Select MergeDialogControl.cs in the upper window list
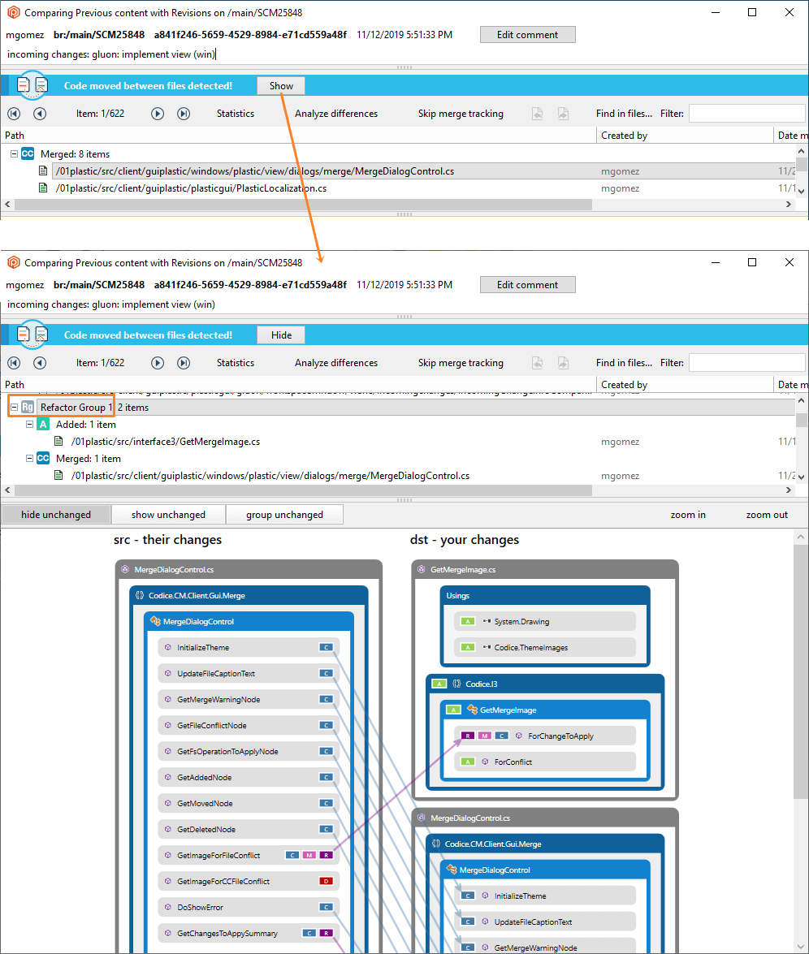 point(255,171)
